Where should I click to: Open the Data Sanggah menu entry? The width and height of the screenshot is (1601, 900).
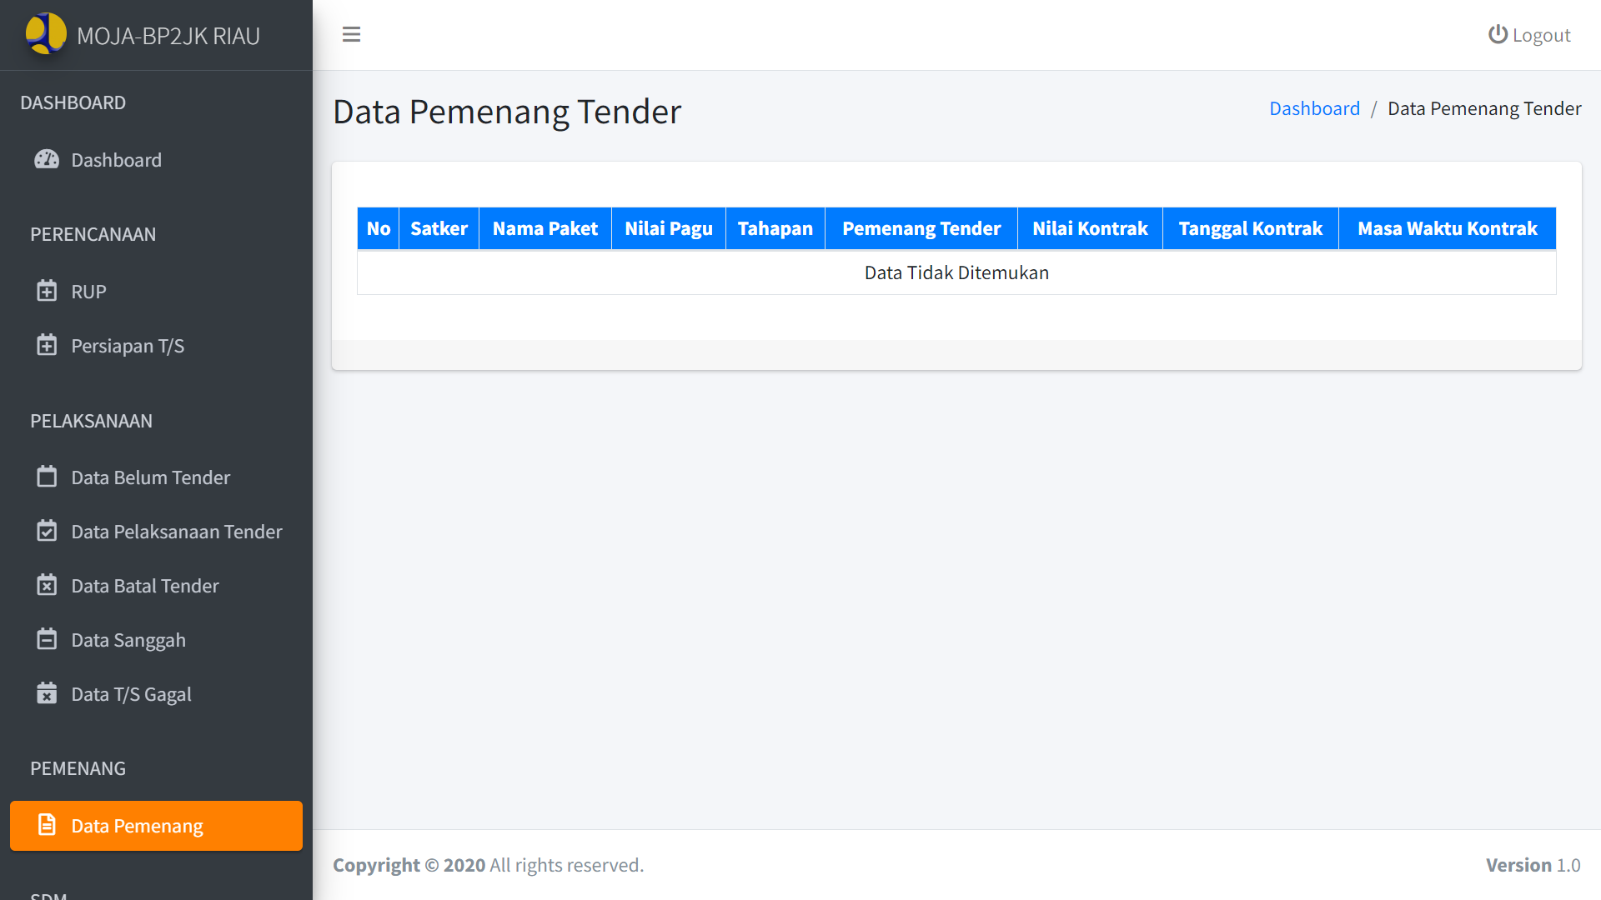coord(128,640)
